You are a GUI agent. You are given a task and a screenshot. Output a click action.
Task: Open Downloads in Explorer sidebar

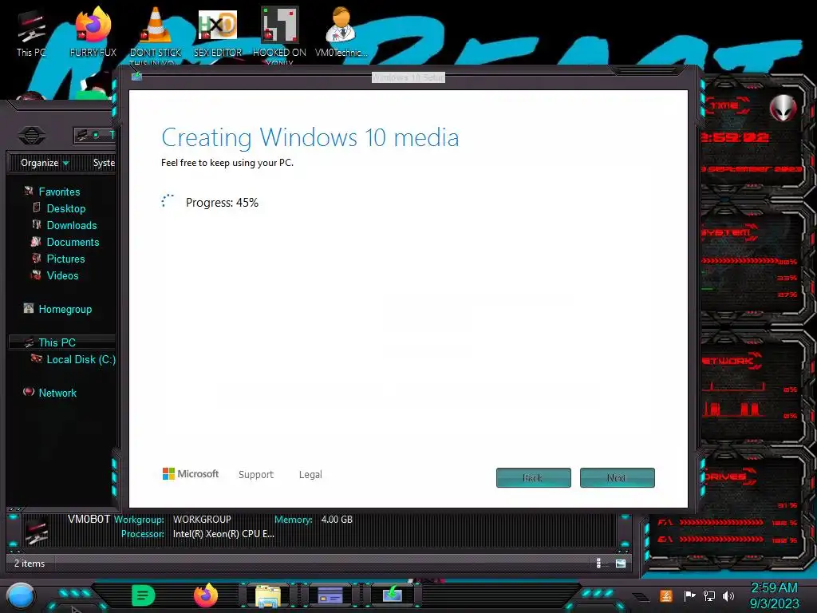72,225
